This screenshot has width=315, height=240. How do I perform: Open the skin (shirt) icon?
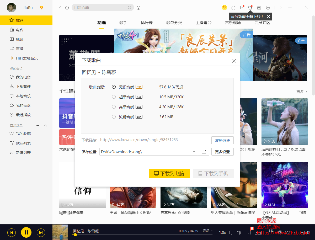[x=250, y=8]
